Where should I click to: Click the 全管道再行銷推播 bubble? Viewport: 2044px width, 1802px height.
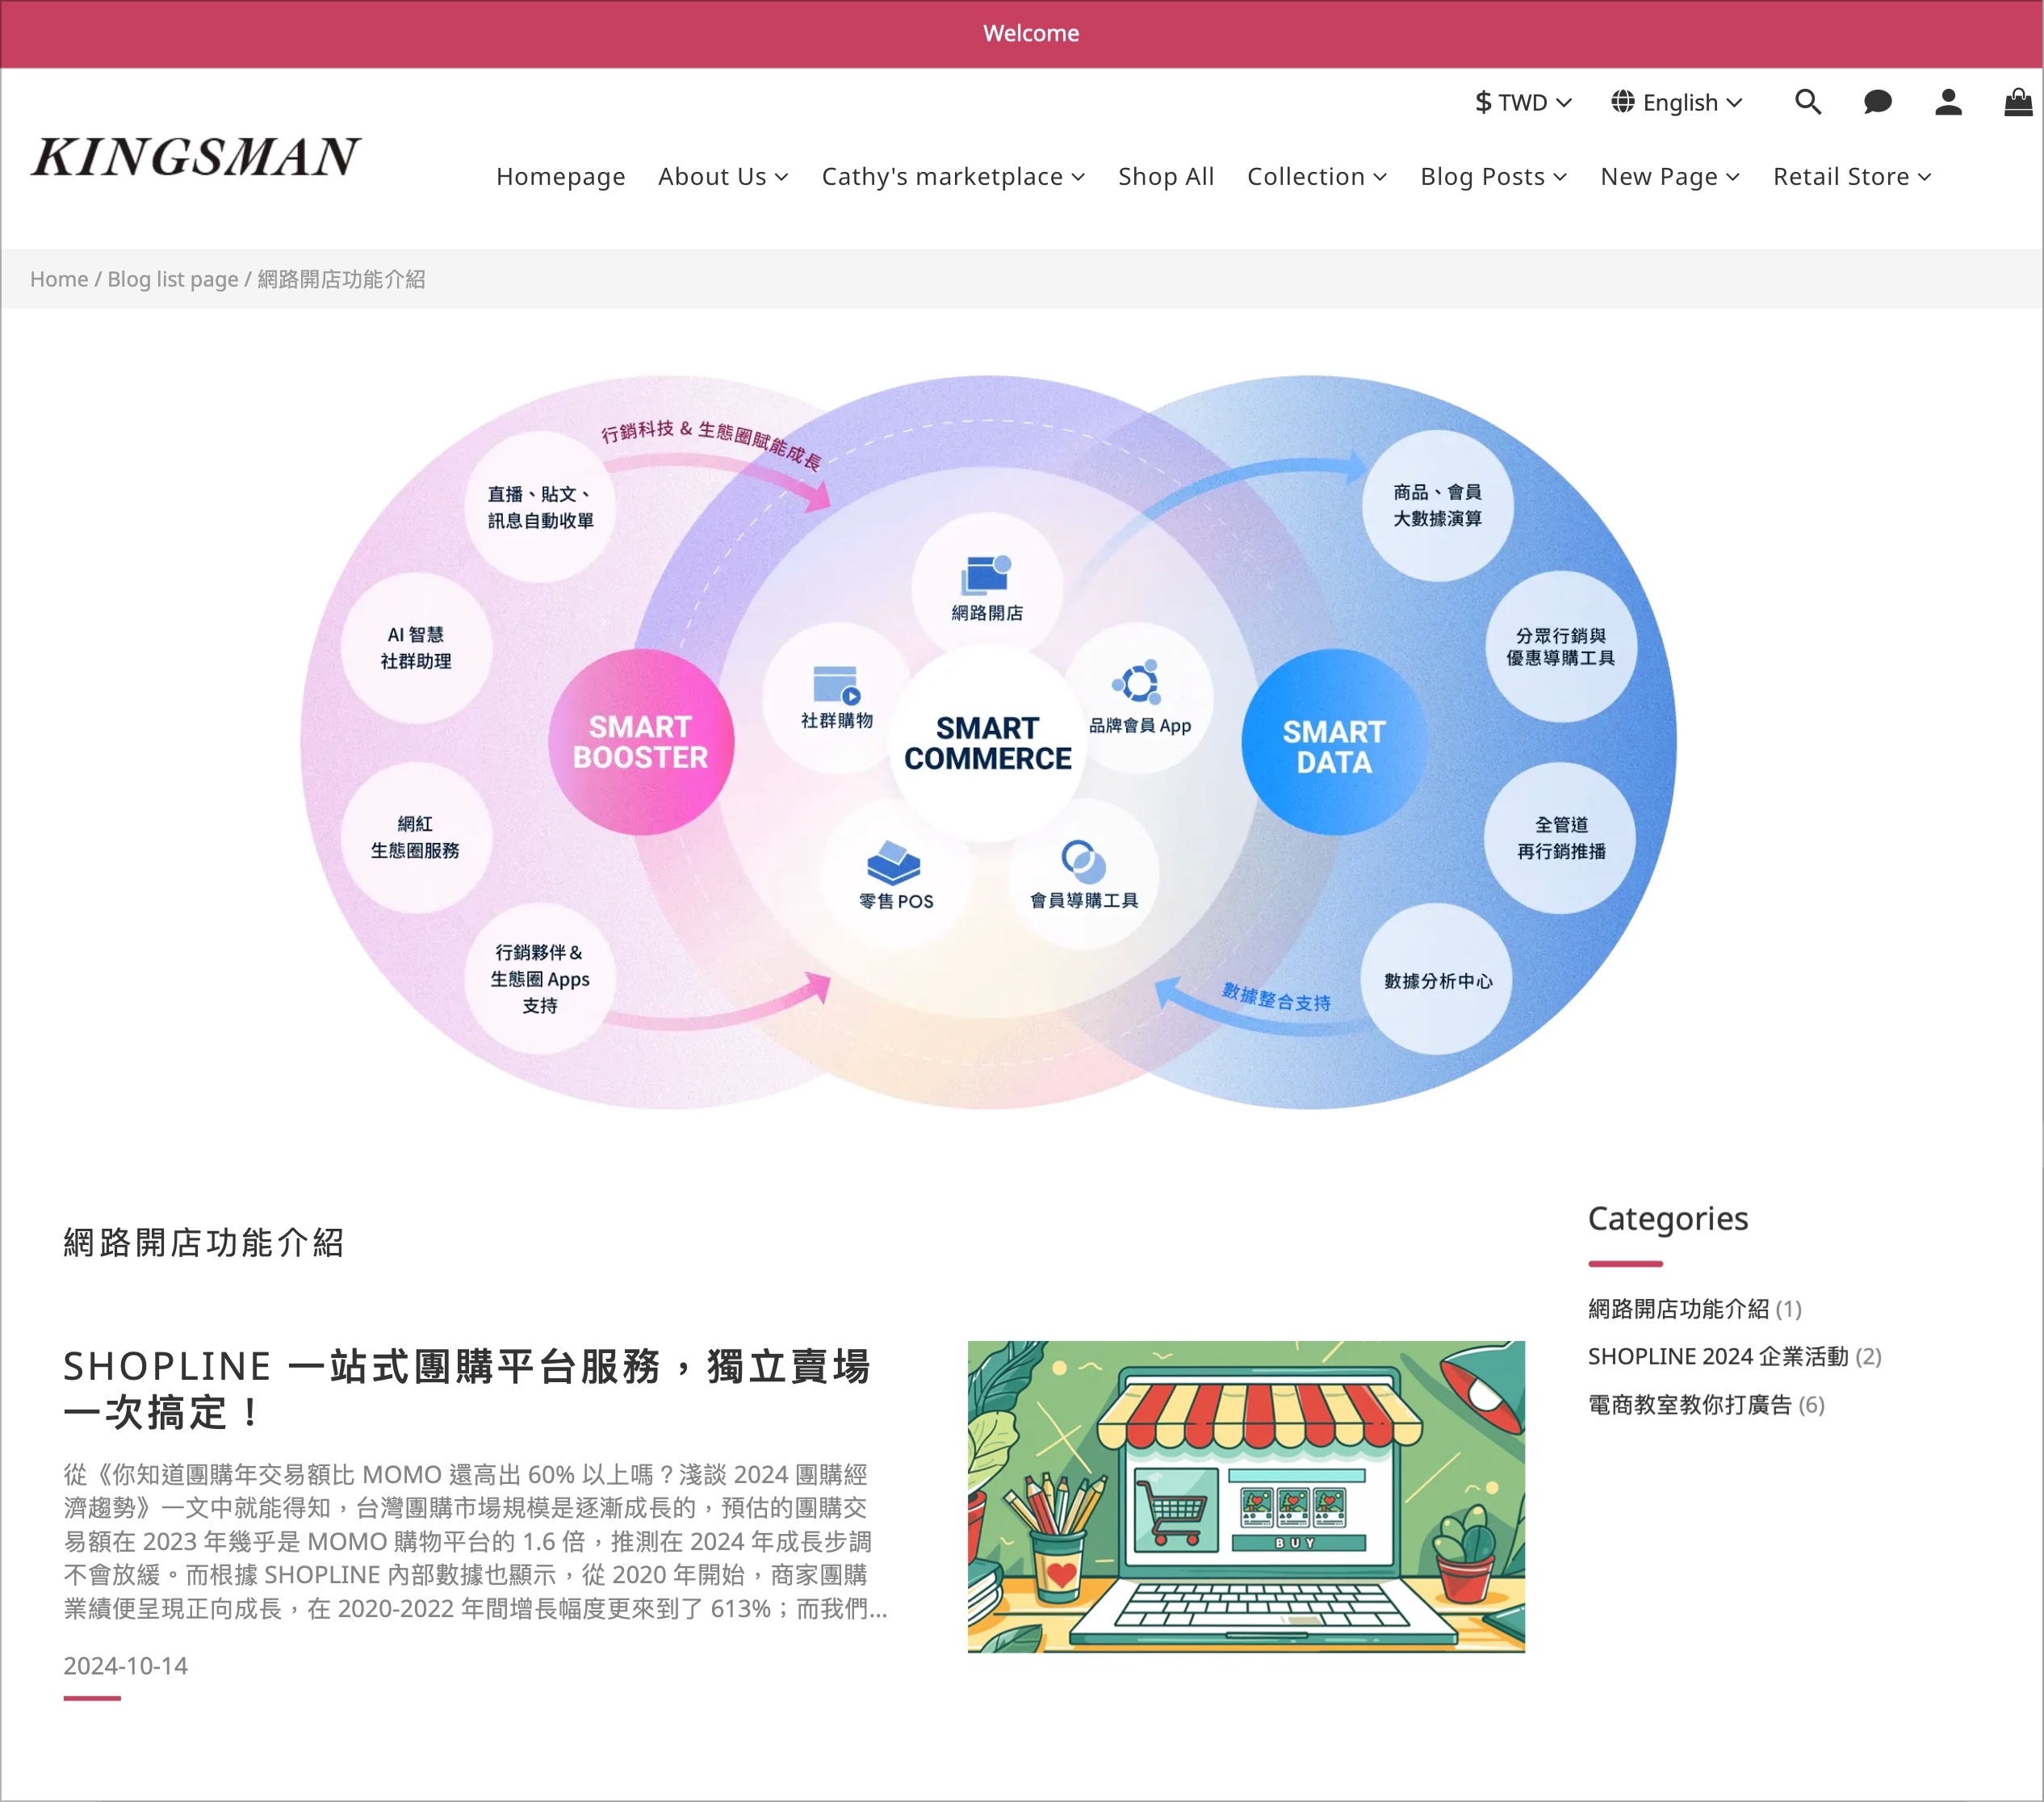click(1561, 837)
